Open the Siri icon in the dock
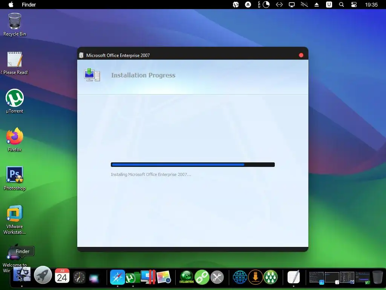This screenshot has width=386, height=290. [x=94, y=278]
